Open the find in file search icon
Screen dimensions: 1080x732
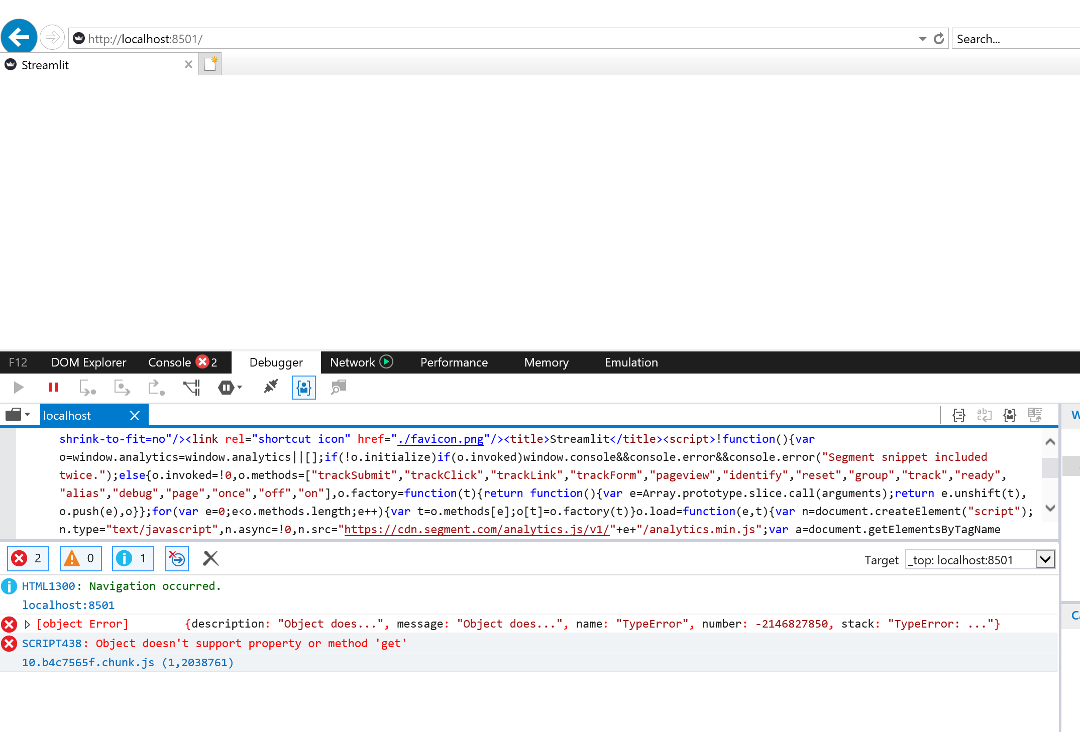[x=338, y=387]
